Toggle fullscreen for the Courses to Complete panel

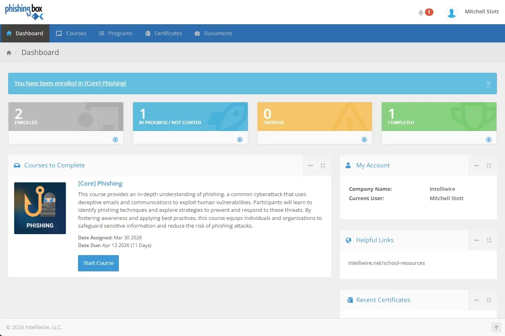click(323, 165)
